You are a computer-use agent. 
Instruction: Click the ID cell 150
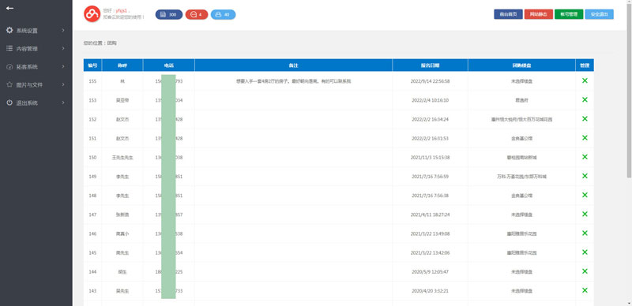92,158
